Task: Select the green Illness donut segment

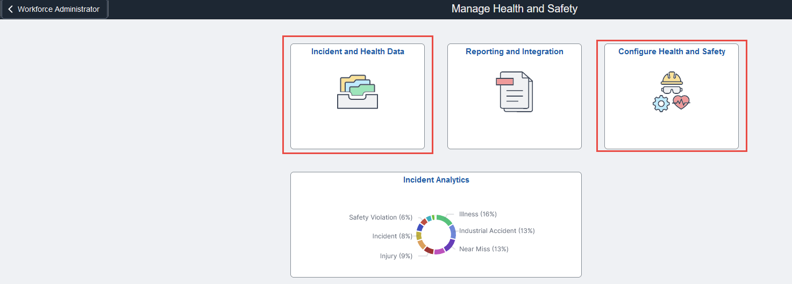Action: (x=445, y=220)
